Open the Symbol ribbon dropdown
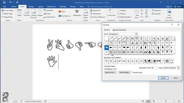The image size is (184, 103). (x=157, y=14)
